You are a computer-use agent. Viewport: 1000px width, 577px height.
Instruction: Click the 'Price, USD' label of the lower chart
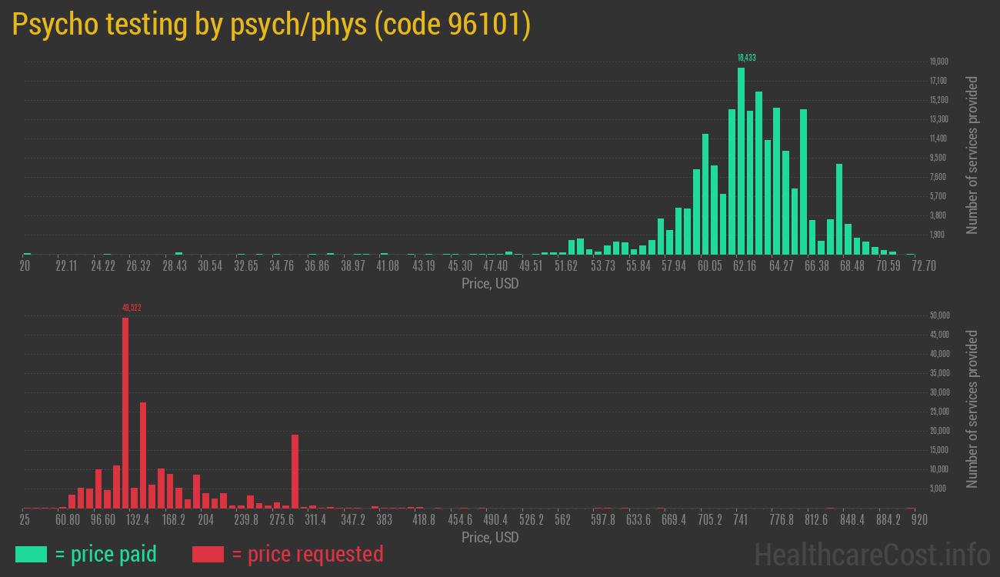click(x=489, y=538)
